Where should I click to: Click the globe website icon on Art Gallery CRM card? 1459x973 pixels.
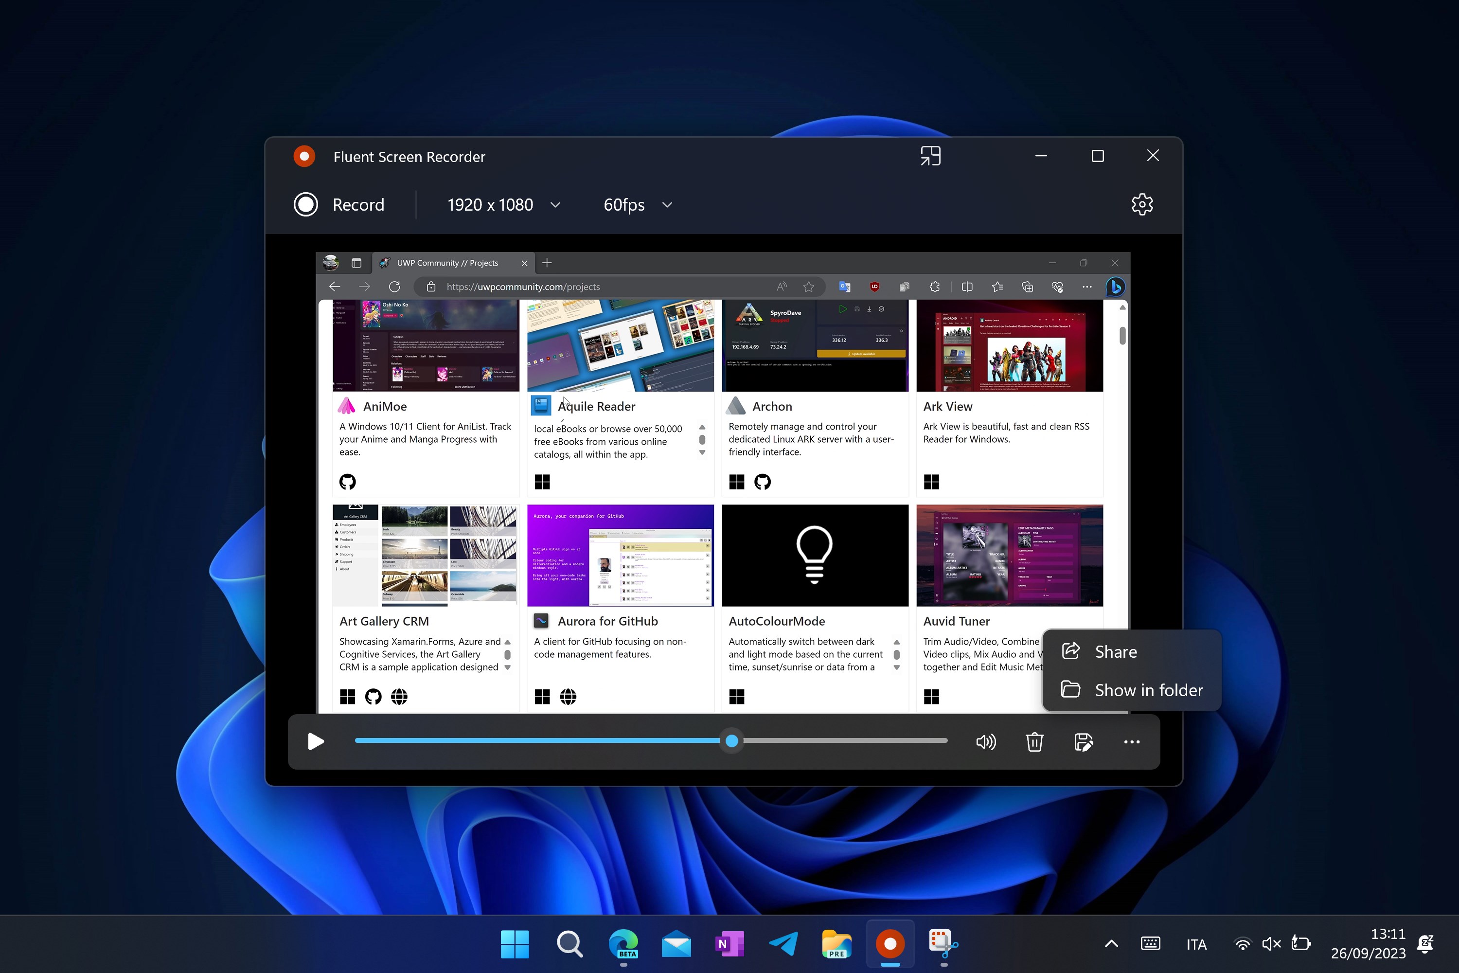coord(399,697)
